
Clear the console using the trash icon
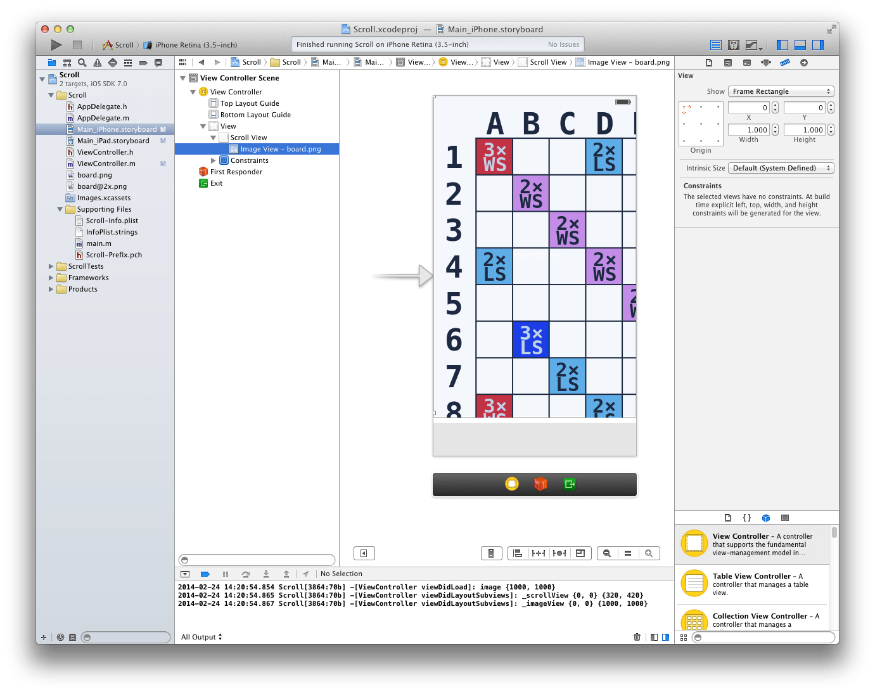[637, 637]
